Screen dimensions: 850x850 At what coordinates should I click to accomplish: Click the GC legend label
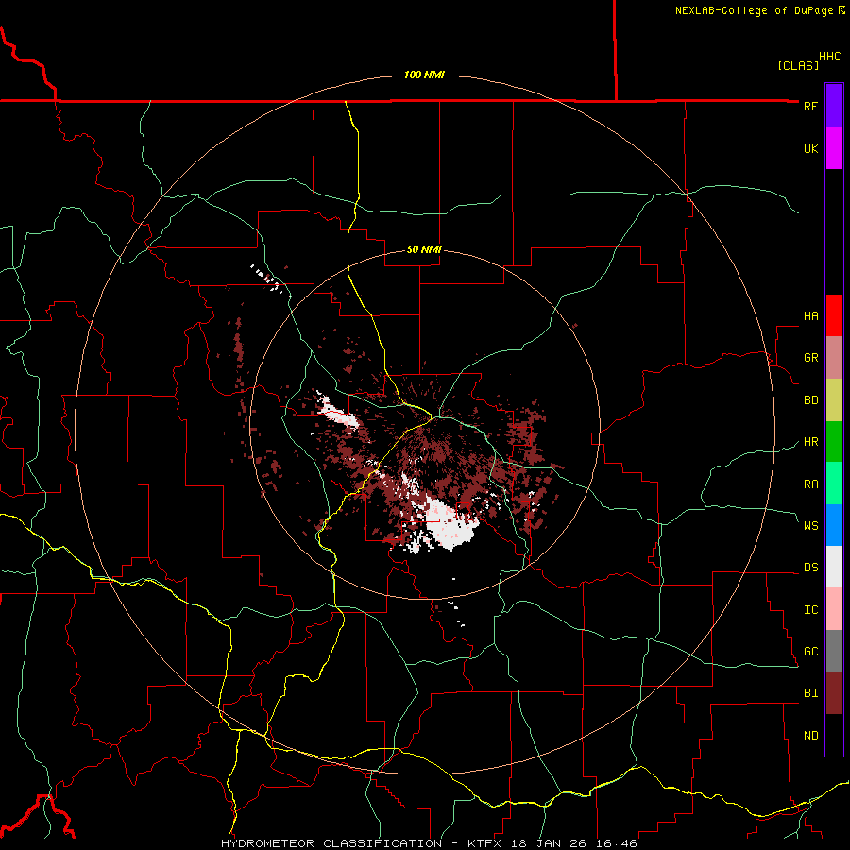pos(811,652)
